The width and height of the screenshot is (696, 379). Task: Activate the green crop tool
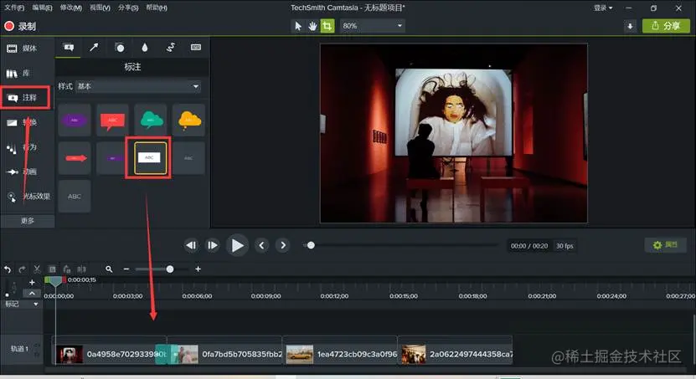[327, 26]
